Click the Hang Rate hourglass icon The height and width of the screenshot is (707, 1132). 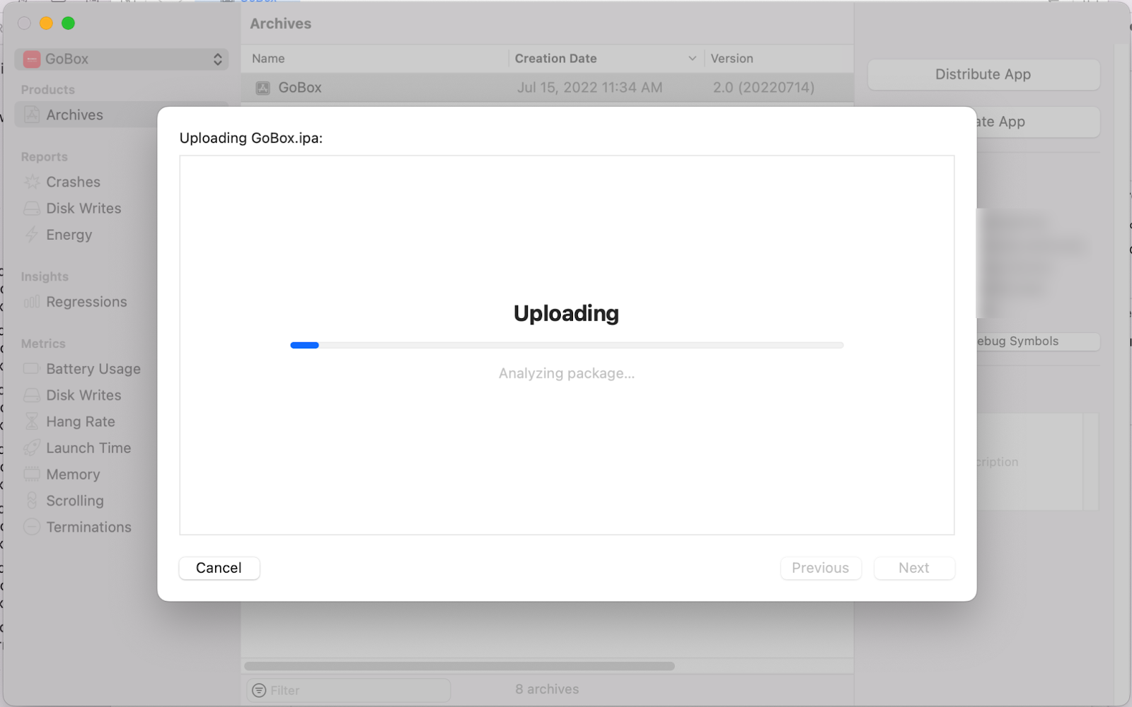tap(32, 421)
